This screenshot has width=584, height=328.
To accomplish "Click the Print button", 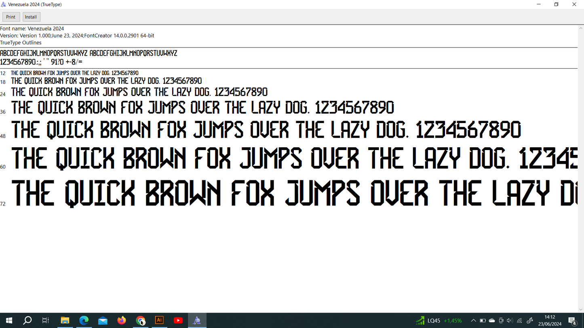I will (11, 17).
